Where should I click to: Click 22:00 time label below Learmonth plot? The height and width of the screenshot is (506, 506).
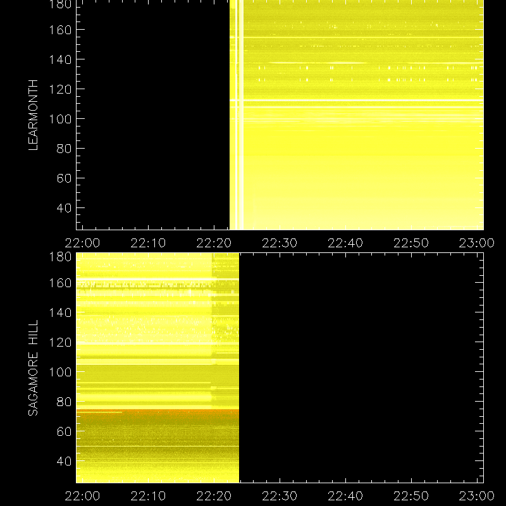pos(82,243)
